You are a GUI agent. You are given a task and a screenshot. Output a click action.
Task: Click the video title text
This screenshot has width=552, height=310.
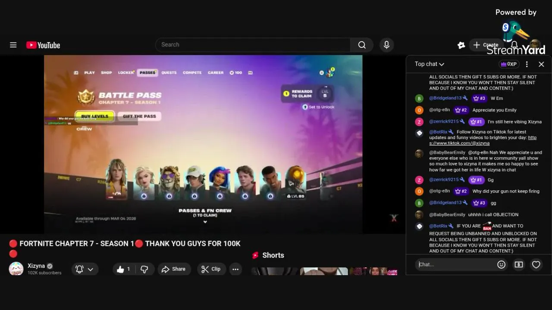pyautogui.click(x=125, y=248)
